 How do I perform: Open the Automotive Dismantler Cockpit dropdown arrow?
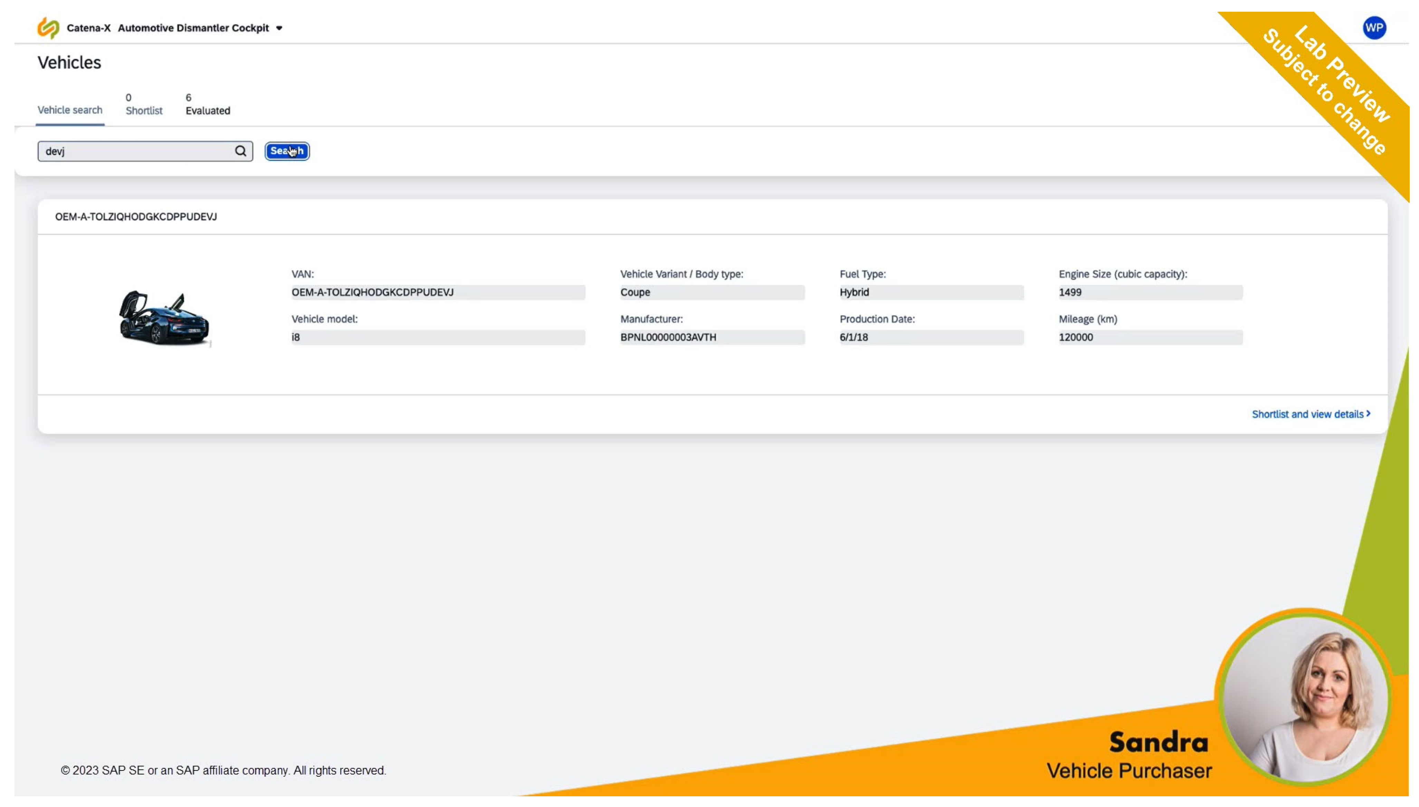(279, 28)
